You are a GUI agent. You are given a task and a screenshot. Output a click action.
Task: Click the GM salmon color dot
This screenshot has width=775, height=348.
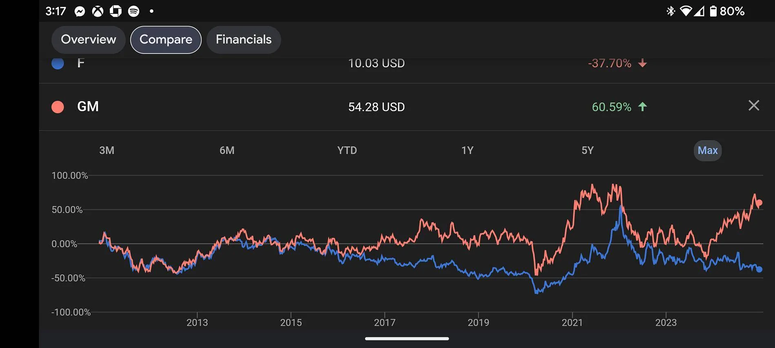(x=58, y=106)
